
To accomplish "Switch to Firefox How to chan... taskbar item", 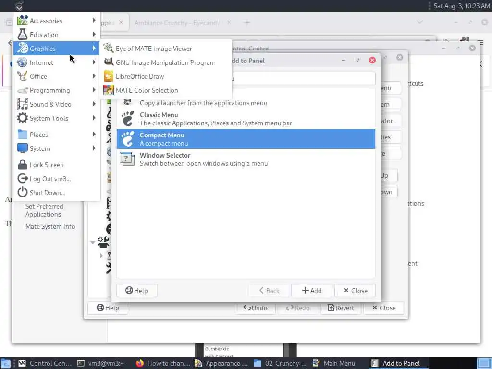I will [163, 363].
